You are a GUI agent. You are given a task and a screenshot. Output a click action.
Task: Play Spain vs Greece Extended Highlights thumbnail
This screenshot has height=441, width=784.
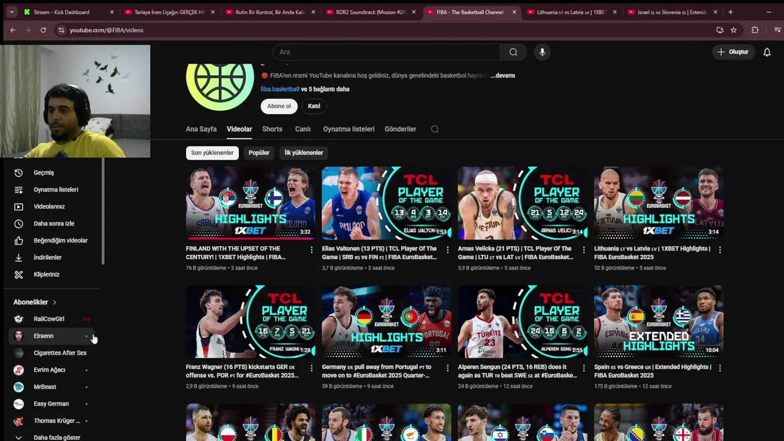[x=658, y=321]
